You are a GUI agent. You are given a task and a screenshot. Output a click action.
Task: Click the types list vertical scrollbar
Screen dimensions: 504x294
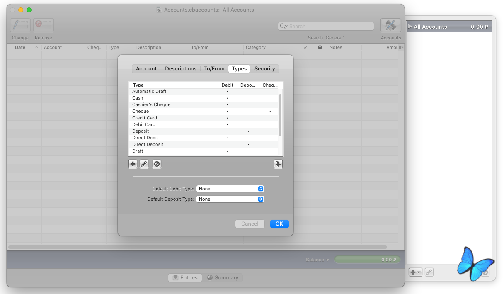coord(280,115)
